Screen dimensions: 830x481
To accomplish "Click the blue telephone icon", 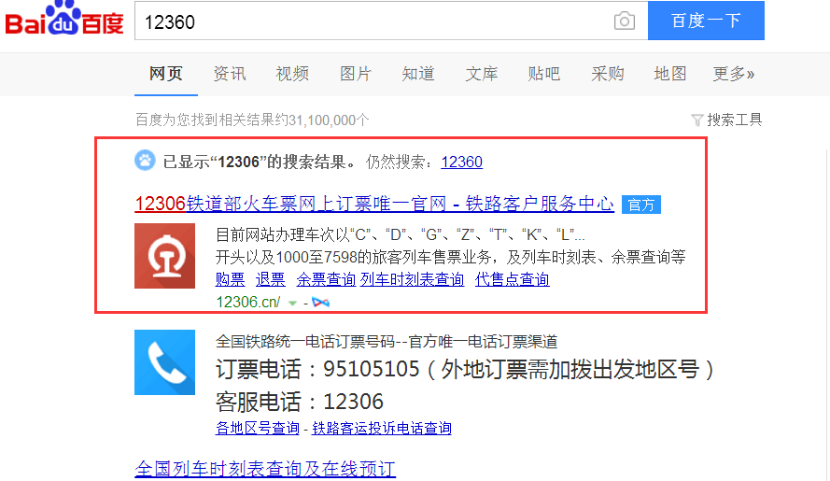I will 164,362.
